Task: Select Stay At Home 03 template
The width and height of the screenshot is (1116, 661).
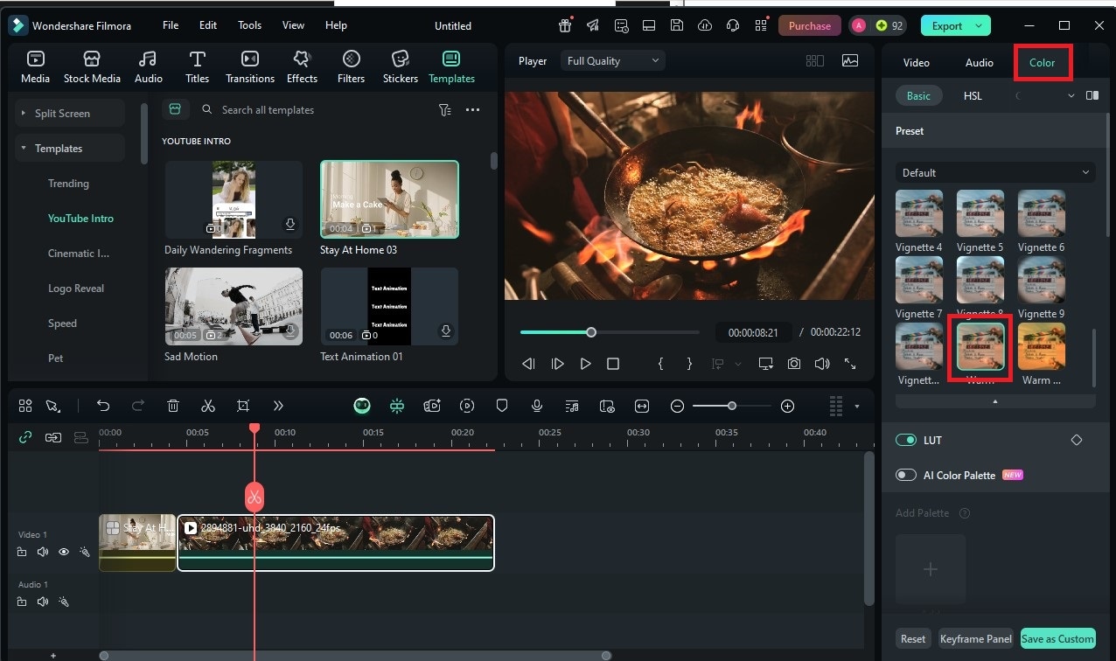Action: [389, 199]
